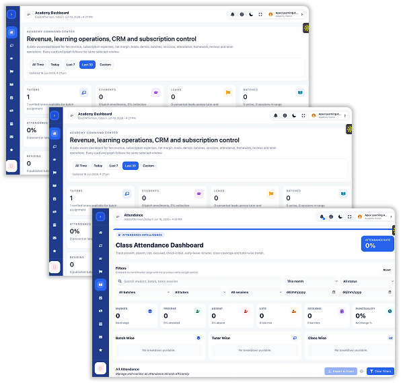401x383 pixels.
Task: Click Batches book icon in back Dashboard window
Action: point(300,92)
